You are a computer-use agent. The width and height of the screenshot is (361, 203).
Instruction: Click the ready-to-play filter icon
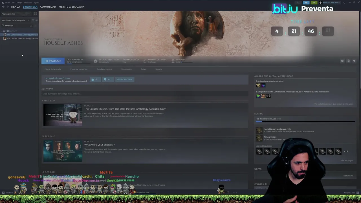36,20
